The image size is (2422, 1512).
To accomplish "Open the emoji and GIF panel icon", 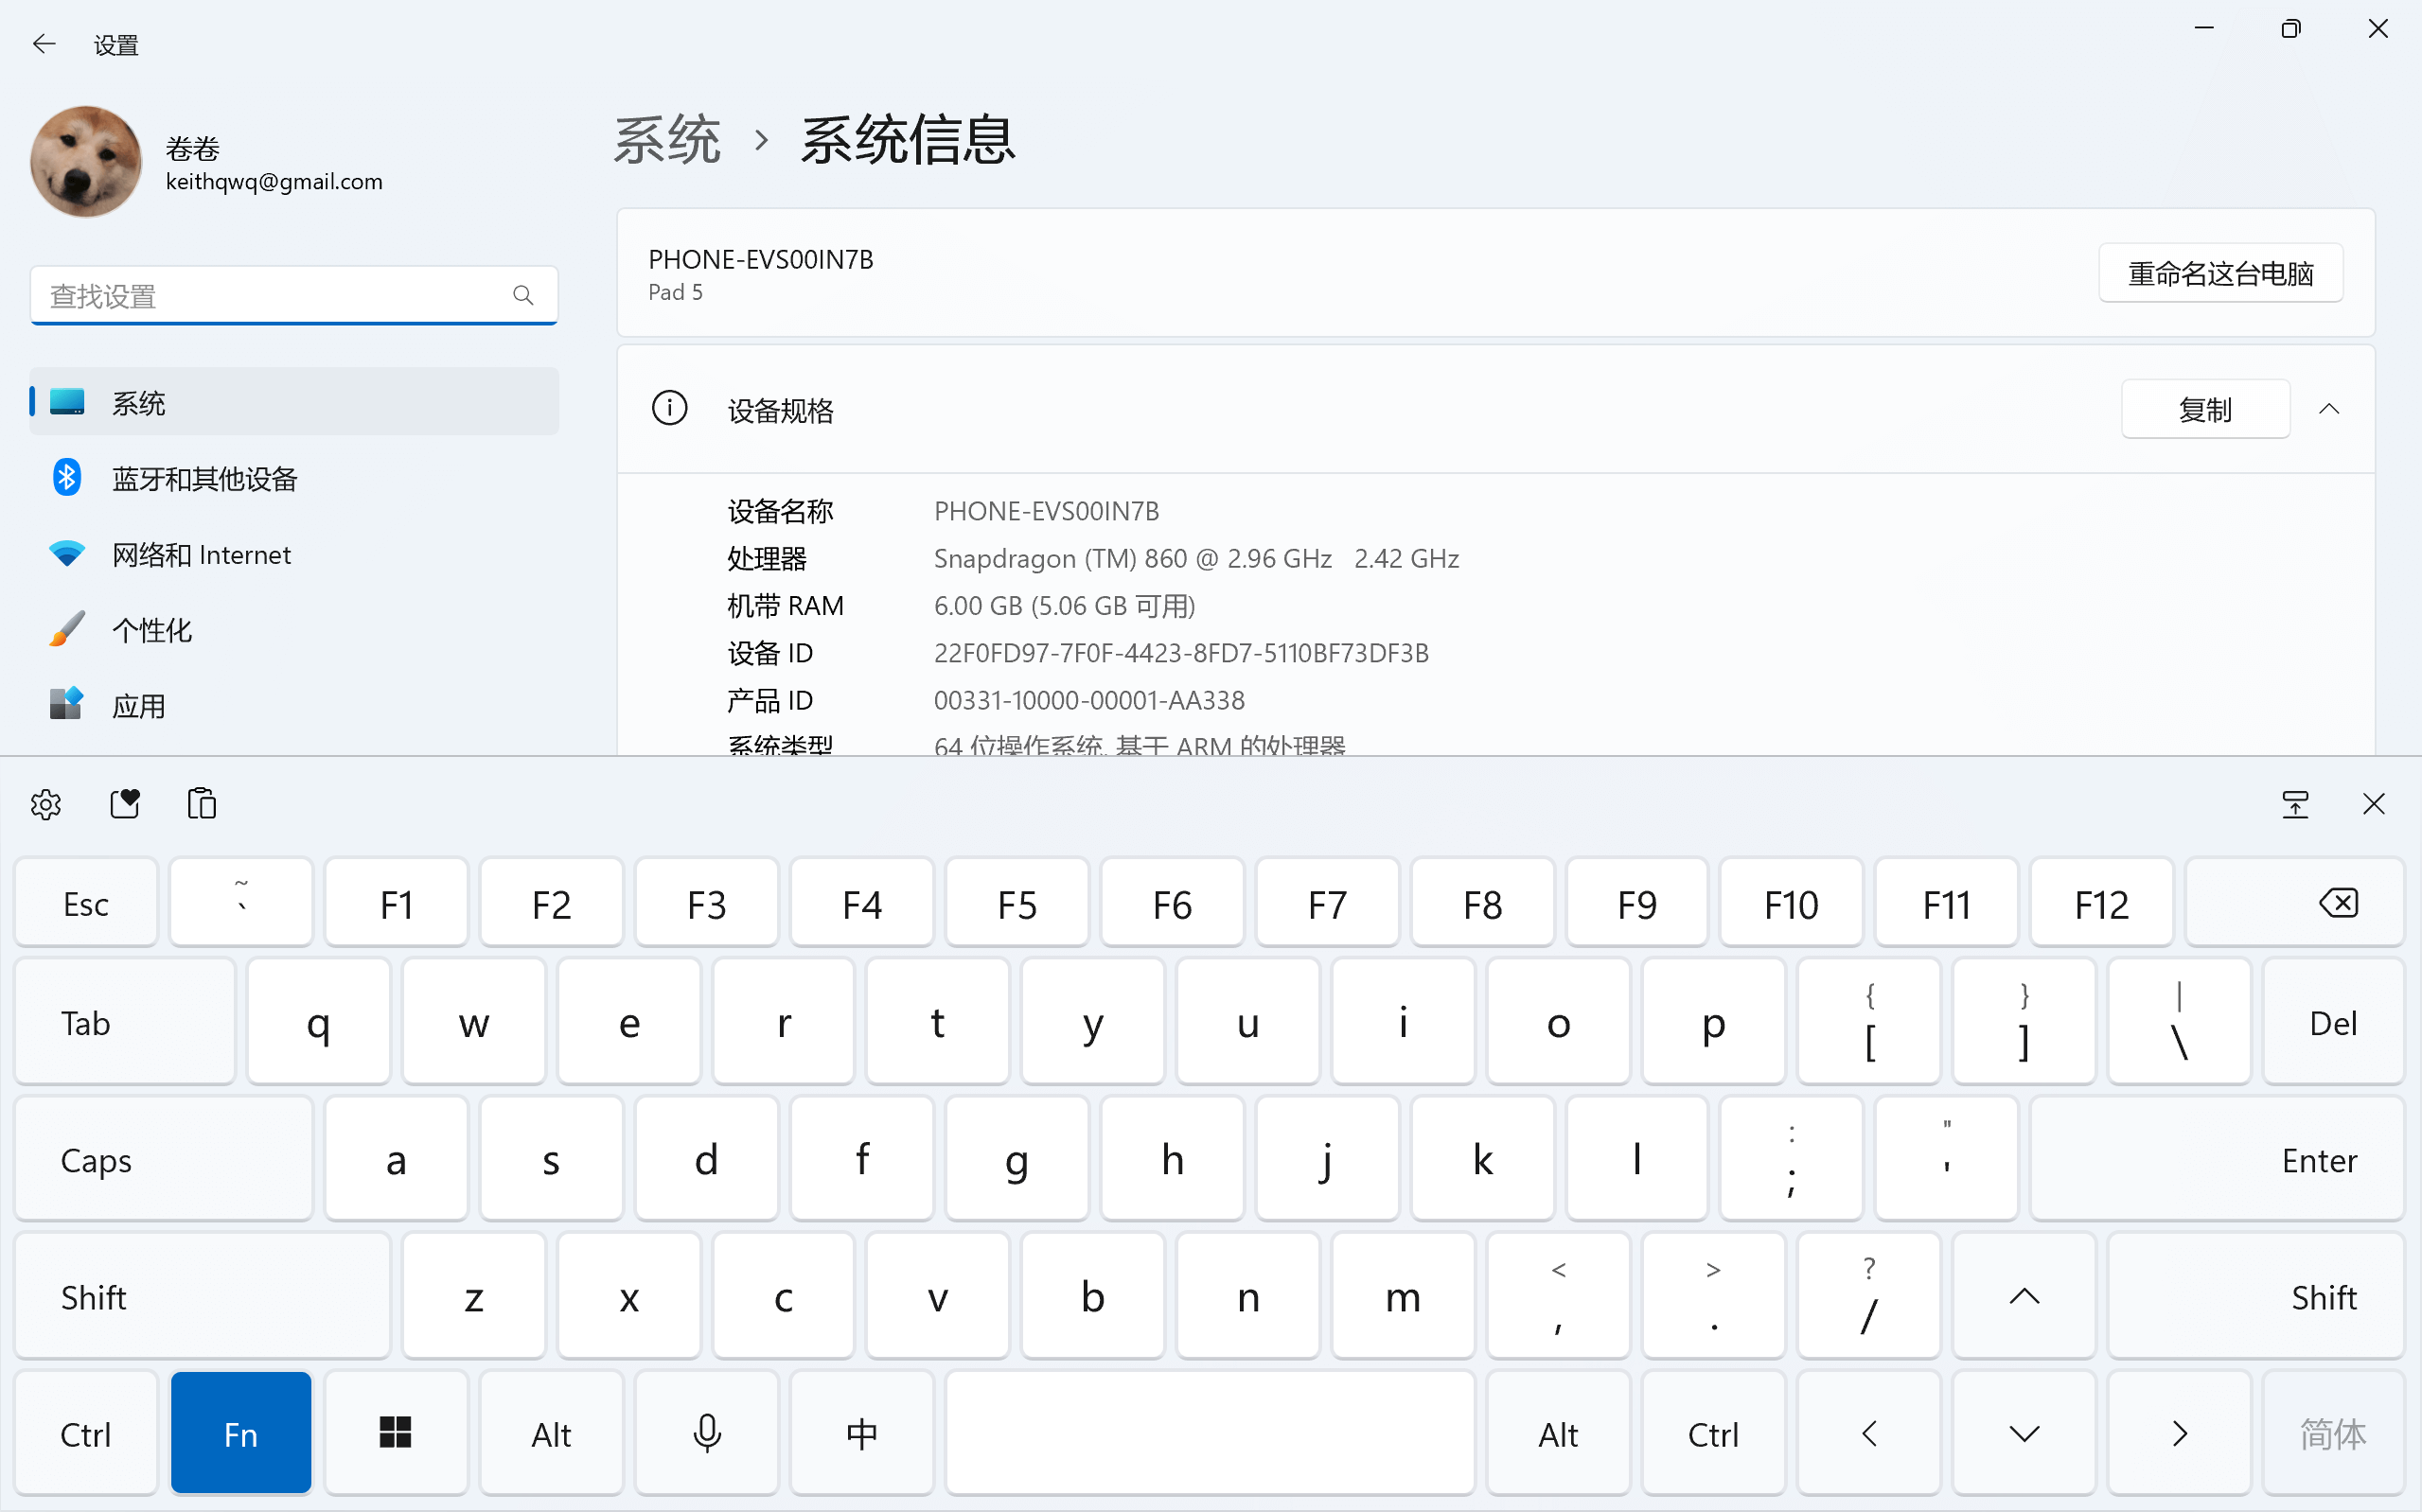I will pyautogui.click(x=125, y=804).
